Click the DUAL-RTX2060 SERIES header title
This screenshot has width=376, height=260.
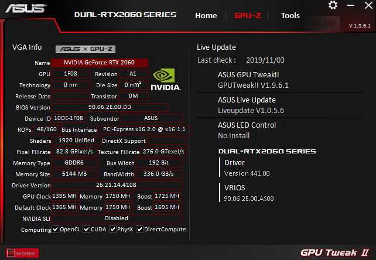tap(125, 15)
